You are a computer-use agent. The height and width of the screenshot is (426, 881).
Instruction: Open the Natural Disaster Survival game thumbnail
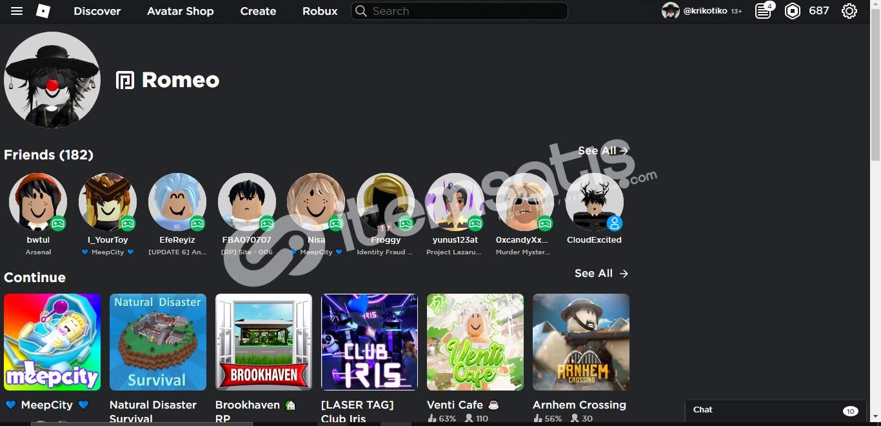tap(158, 342)
